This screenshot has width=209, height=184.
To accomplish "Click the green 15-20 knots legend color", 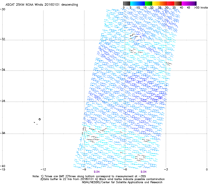I will coord(149,3).
